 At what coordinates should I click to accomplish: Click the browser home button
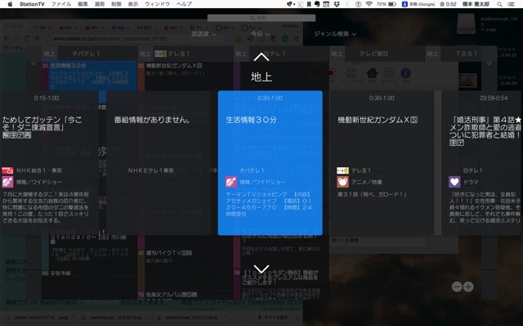37,38
